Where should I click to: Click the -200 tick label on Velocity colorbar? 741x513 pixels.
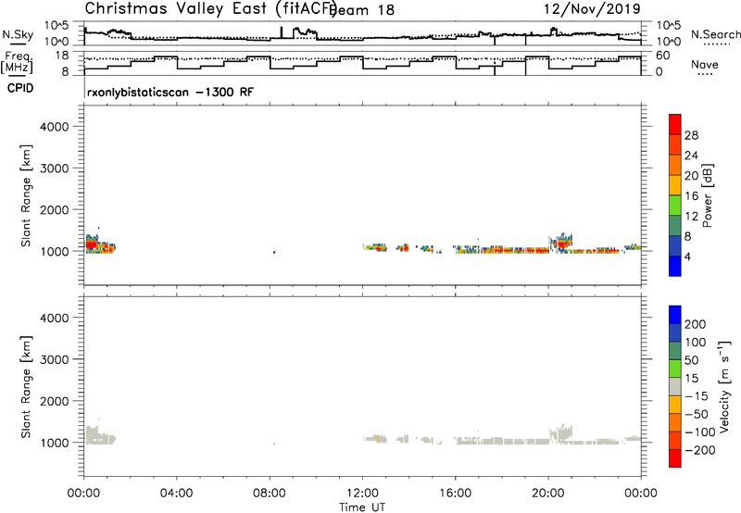point(699,450)
